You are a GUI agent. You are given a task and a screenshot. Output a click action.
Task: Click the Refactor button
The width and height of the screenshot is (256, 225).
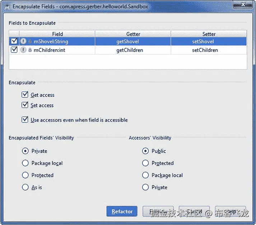(x=122, y=211)
